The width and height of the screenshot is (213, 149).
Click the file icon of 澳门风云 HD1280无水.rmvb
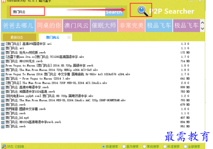(x=3, y=61)
